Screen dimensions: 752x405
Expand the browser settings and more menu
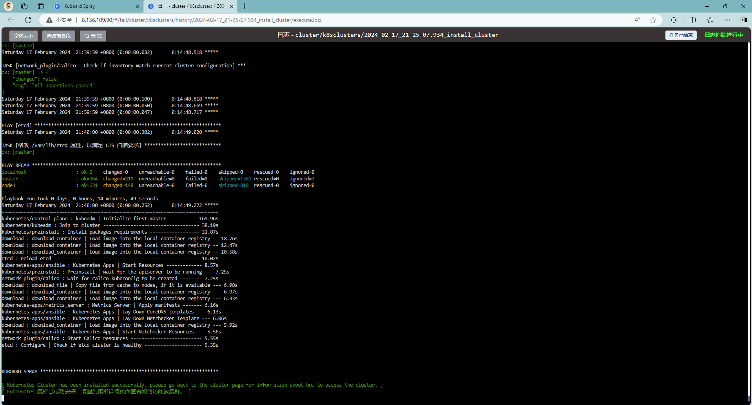[727, 20]
